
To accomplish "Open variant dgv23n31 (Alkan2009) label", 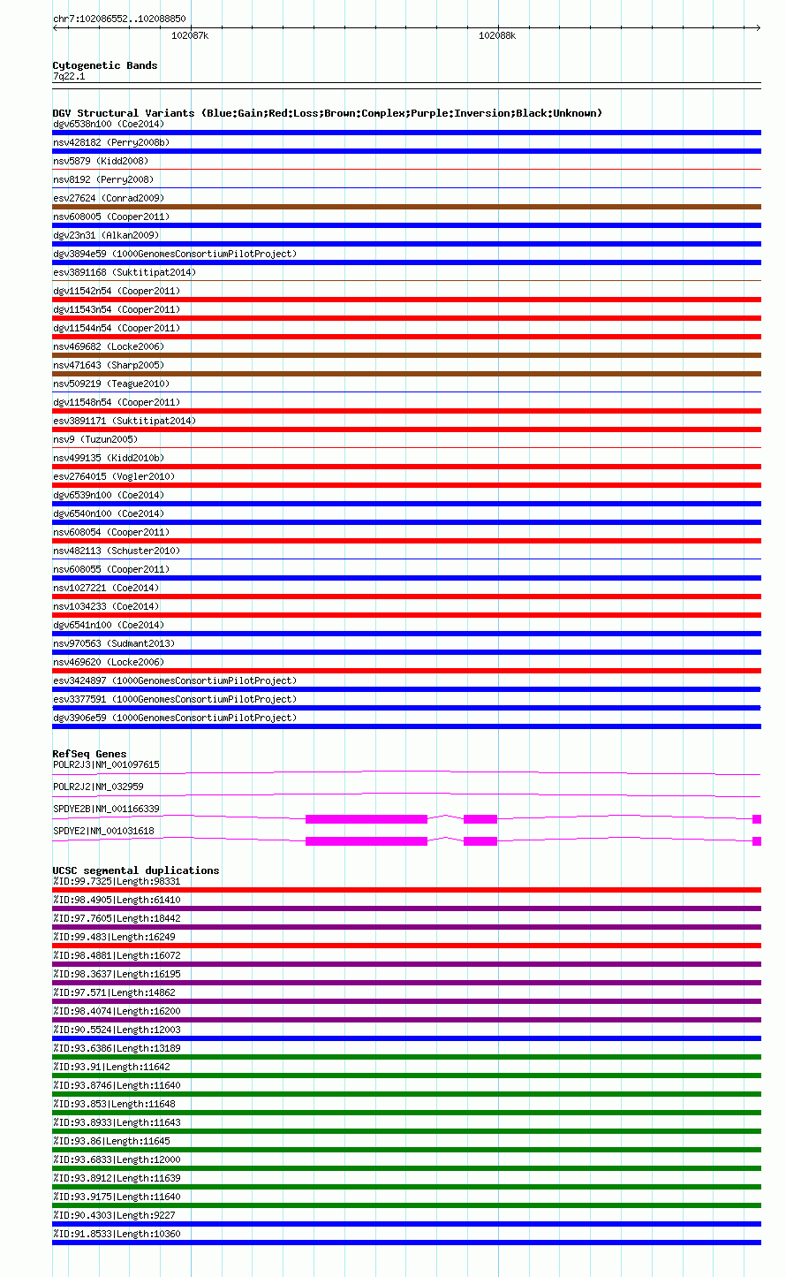I will click(106, 235).
